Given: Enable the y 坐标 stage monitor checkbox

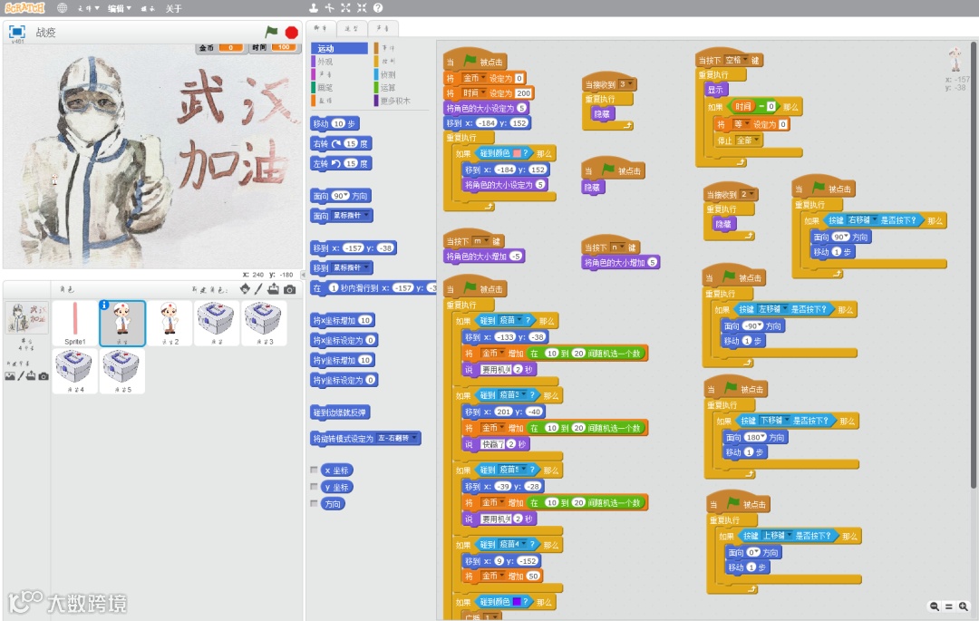Looking at the screenshot, I should coord(314,487).
